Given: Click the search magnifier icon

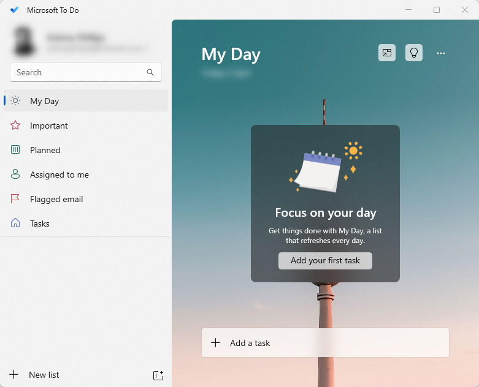Looking at the screenshot, I should point(150,72).
